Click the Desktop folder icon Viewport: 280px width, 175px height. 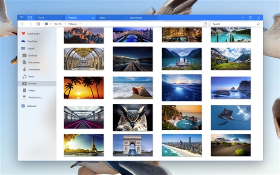(x=24, y=56)
